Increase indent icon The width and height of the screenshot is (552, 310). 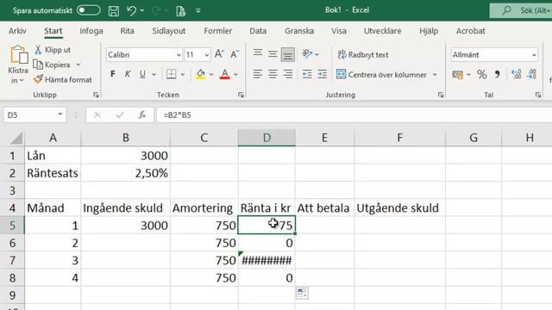[322, 74]
